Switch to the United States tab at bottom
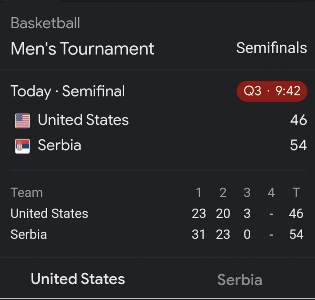Viewport: 315px width, 300px height. (x=78, y=279)
